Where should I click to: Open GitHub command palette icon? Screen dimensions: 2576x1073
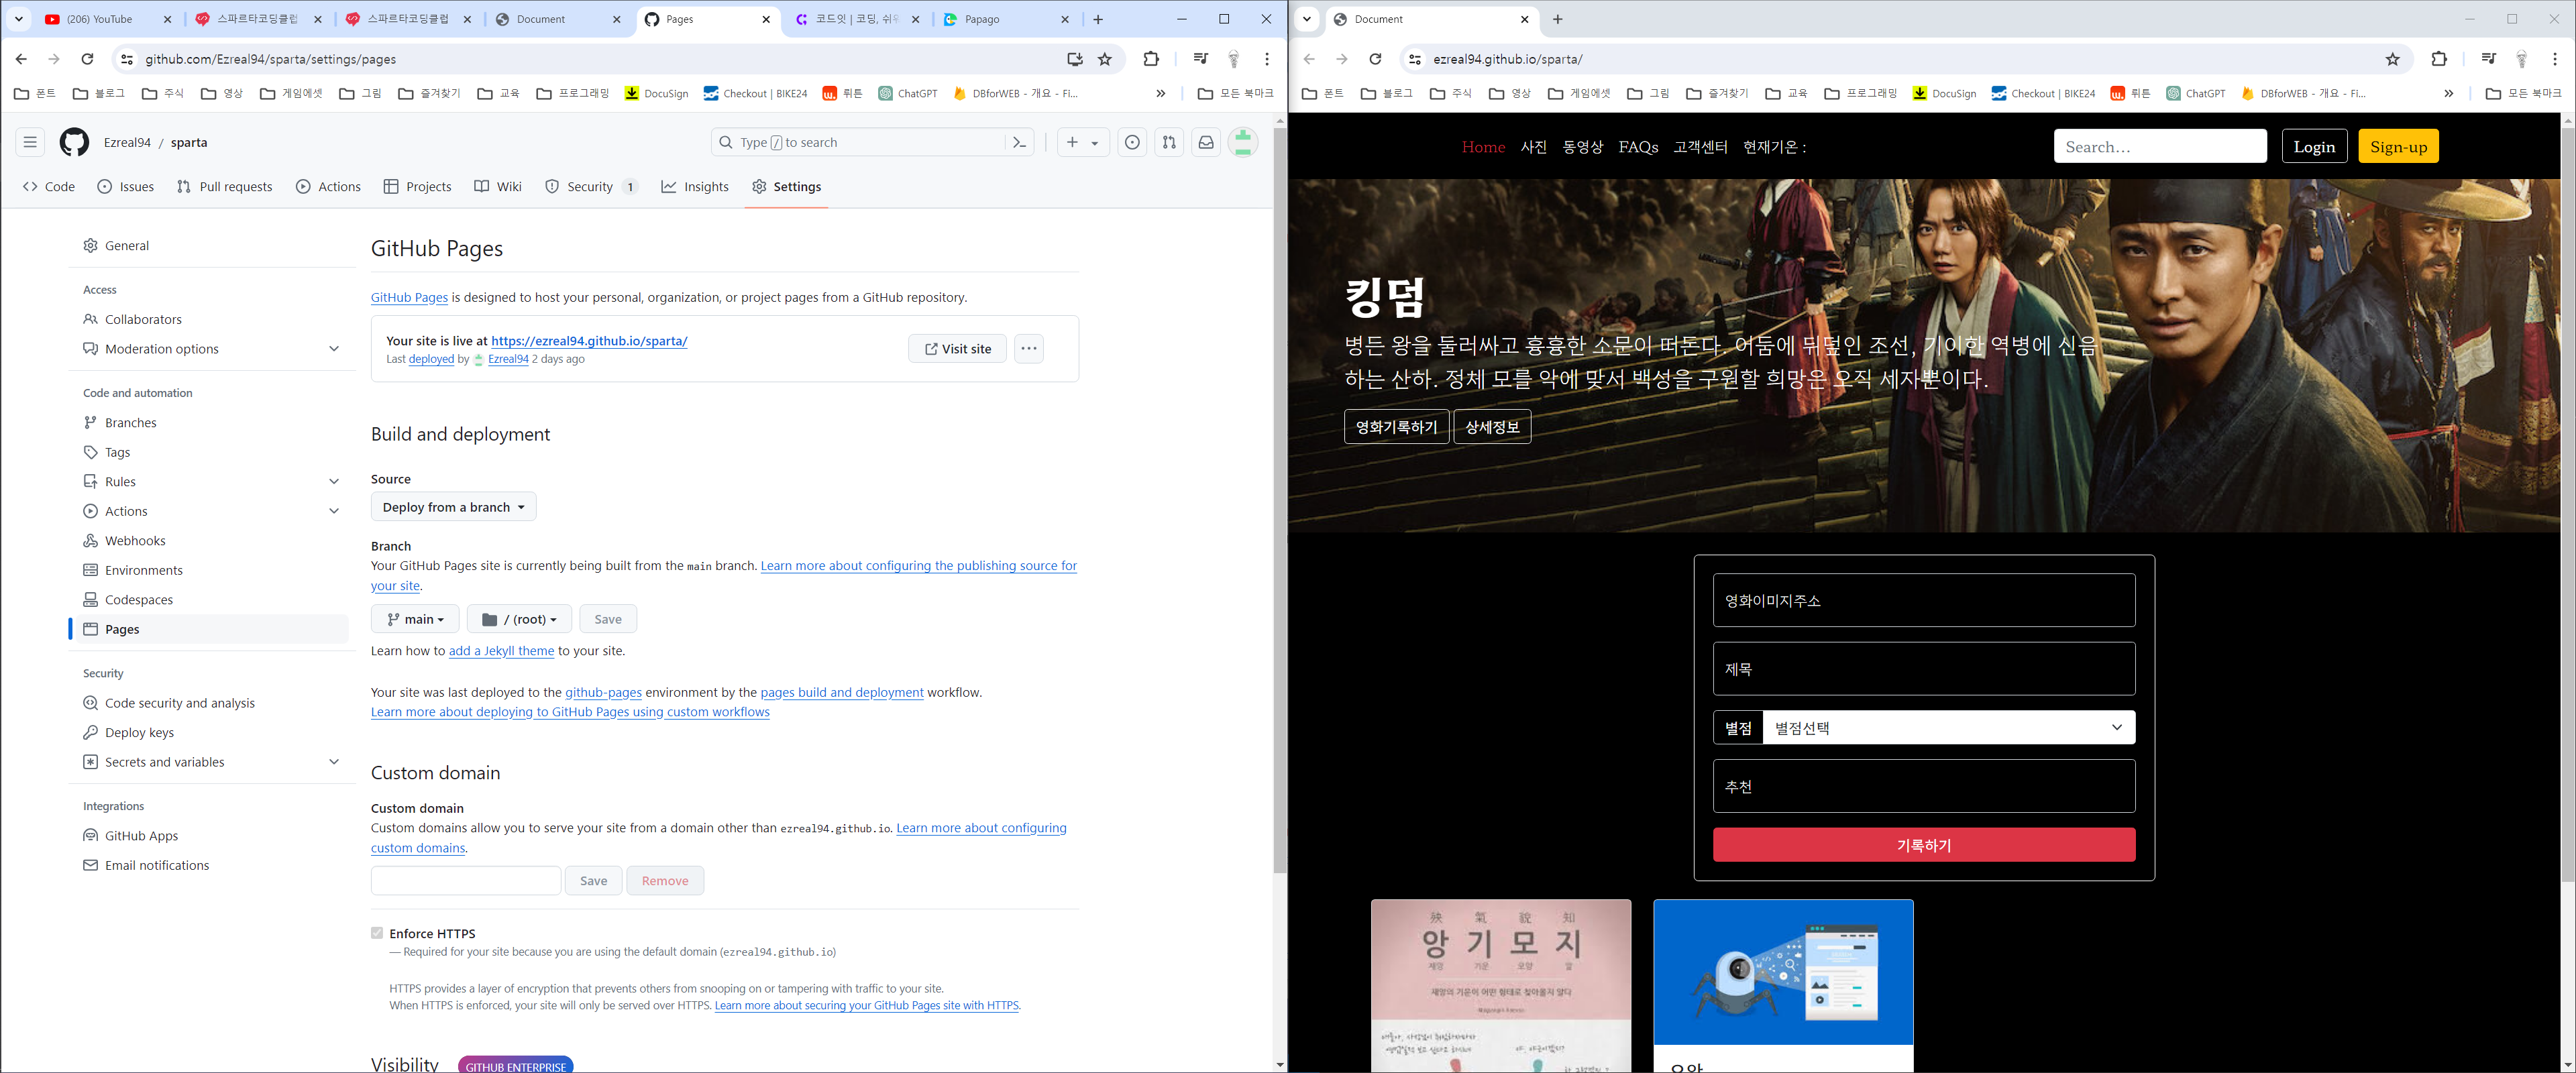click(1019, 142)
